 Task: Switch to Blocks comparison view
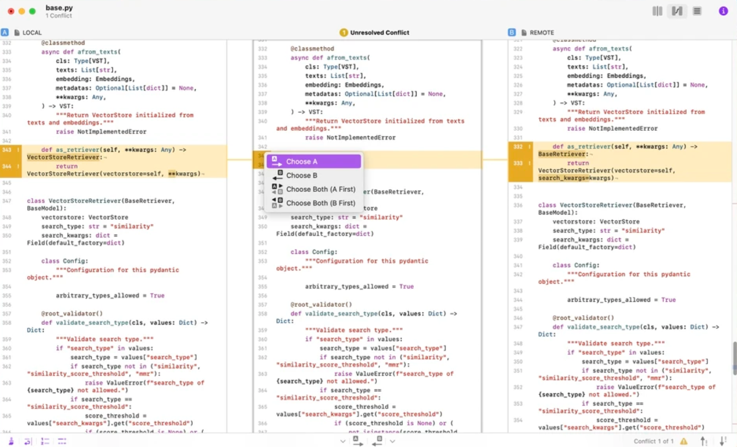657,11
